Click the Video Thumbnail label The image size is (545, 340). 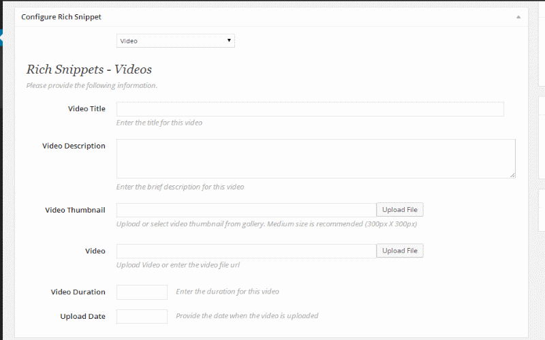(75, 211)
